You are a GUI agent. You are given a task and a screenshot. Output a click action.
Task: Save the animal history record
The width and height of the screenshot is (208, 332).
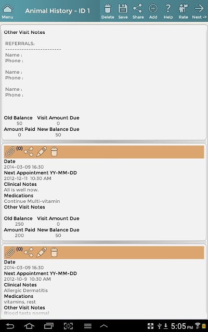123,11
